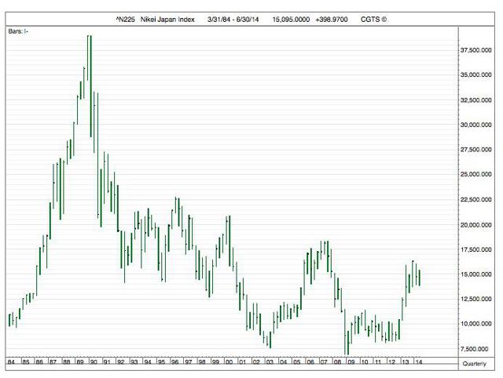Click the 17,500.000 price axis label
Image resolution: width=503 pixels, height=378 pixels.
point(476,249)
